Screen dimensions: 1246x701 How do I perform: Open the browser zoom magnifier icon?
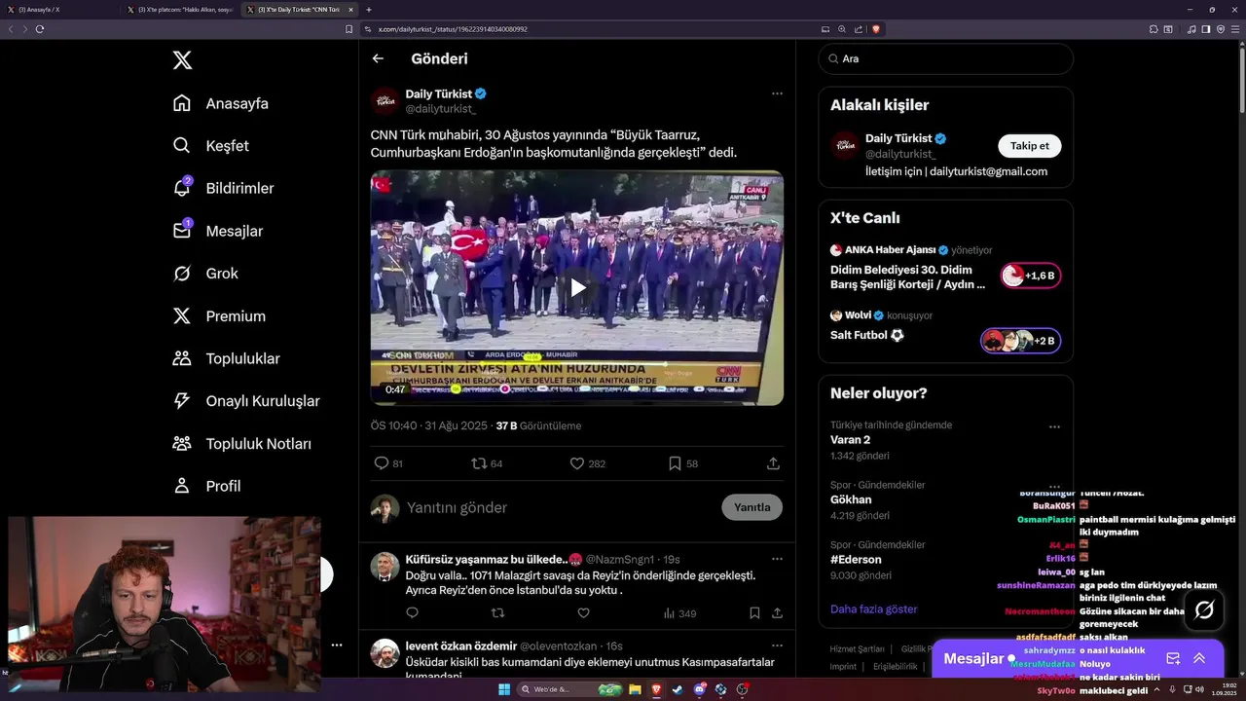(x=841, y=29)
